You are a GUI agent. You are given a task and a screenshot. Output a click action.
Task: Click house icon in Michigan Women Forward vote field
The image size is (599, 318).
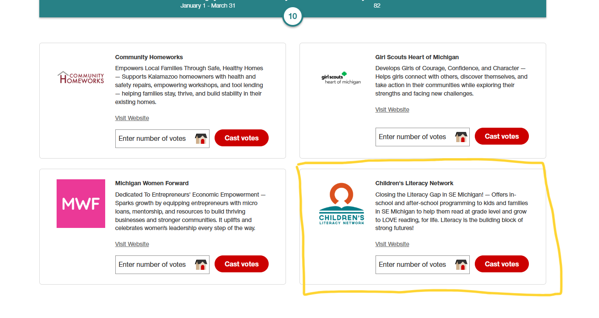click(x=201, y=264)
